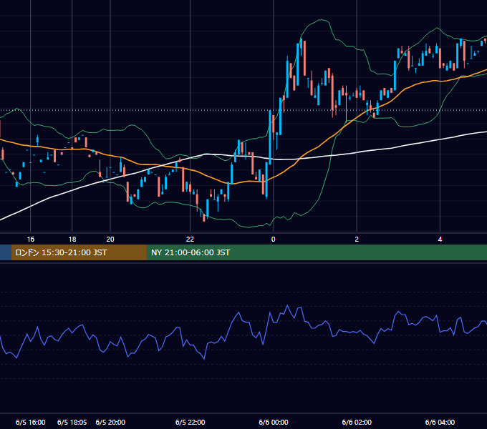Click the 0 hour label on price chart axis

[274, 240]
